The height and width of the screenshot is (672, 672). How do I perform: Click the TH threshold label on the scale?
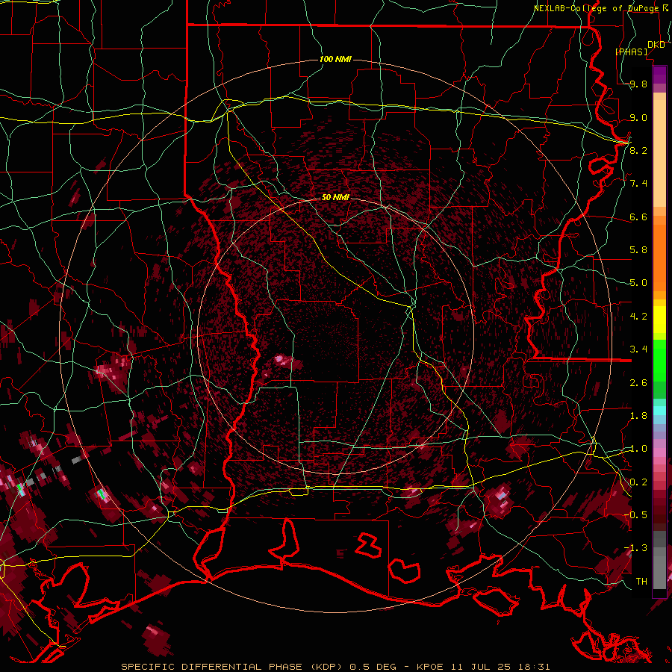641,582
